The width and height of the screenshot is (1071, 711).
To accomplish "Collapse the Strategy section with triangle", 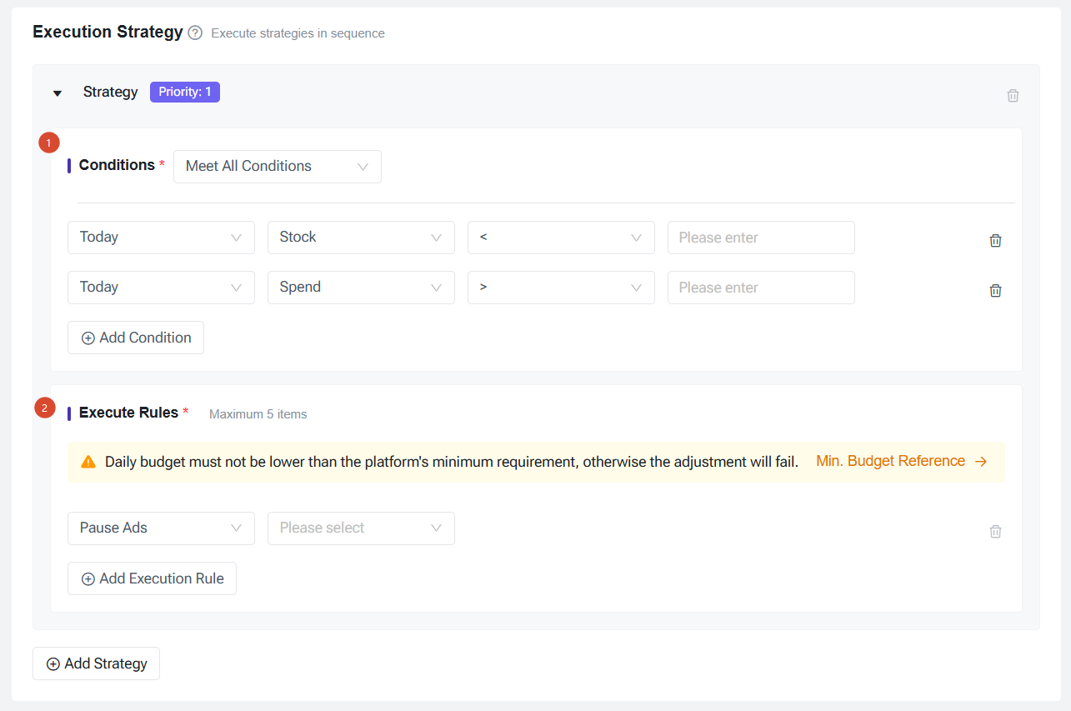I will (x=58, y=93).
